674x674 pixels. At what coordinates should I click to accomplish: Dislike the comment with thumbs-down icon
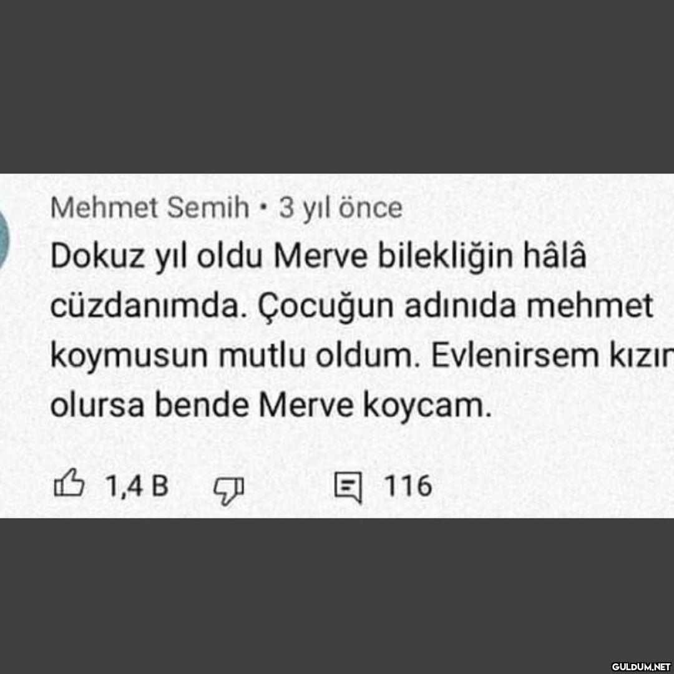pyautogui.click(x=228, y=490)
